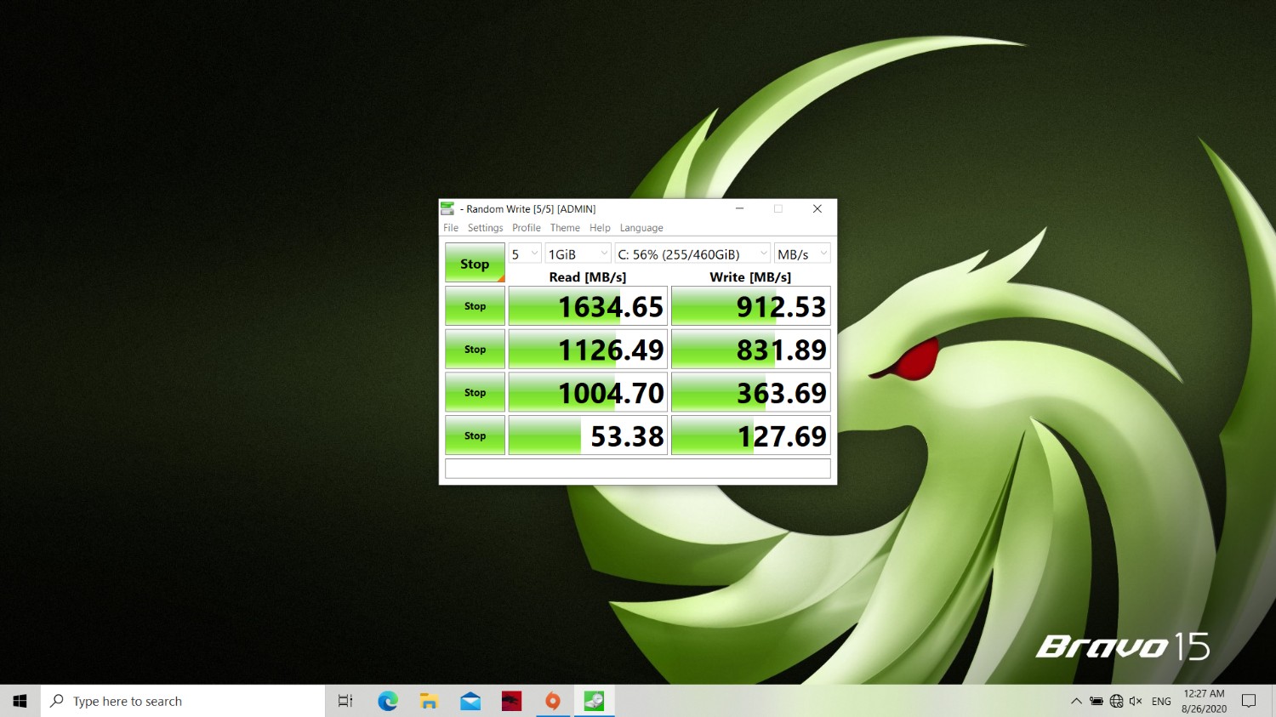
Task: Open the Action Center notifications icon
Action: (x=1249, y=701)
